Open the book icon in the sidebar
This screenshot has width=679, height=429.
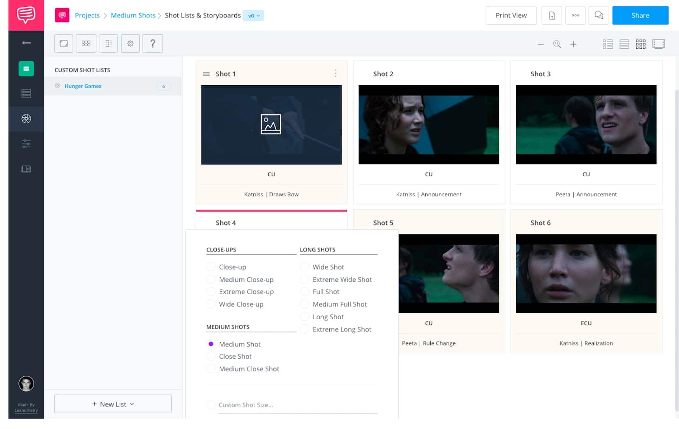tap(26, 169)
